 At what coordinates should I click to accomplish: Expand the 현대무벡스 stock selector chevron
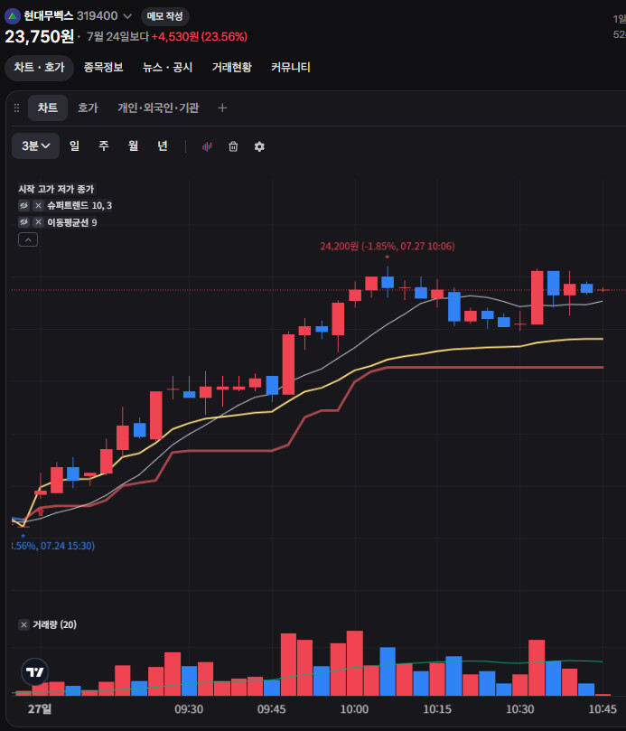(x=127, y=16)
